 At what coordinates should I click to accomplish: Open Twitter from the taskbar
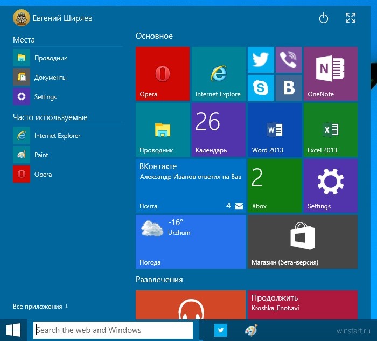pyautogui.click(x=221, y=330)
